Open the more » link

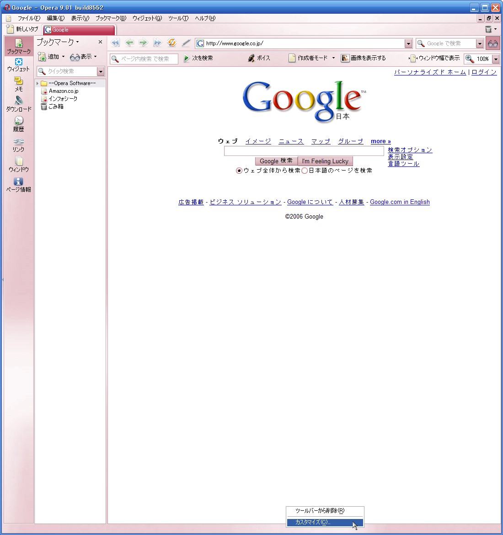pos(381,141)
